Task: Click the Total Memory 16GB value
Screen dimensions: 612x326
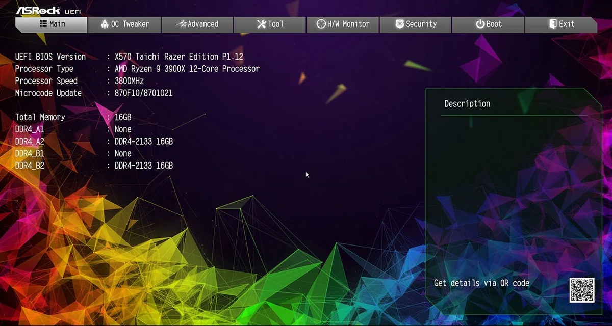Action: click(123, 117)
